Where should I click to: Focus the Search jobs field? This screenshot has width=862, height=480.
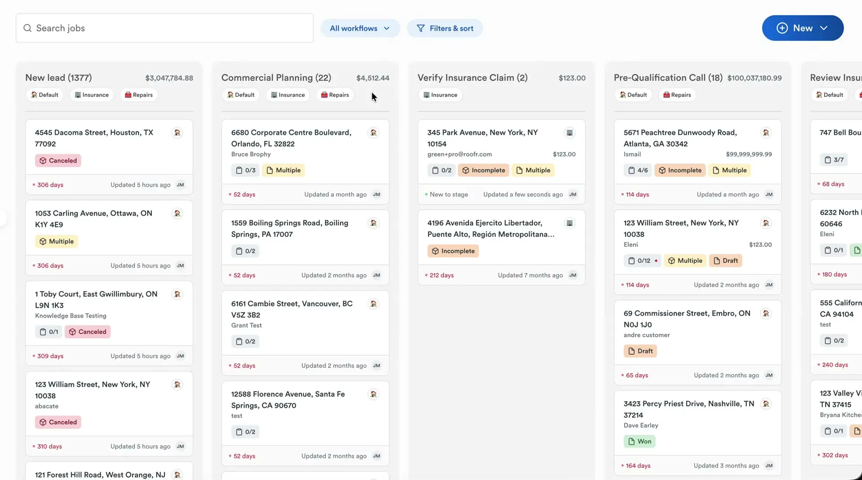pos(164,28)
